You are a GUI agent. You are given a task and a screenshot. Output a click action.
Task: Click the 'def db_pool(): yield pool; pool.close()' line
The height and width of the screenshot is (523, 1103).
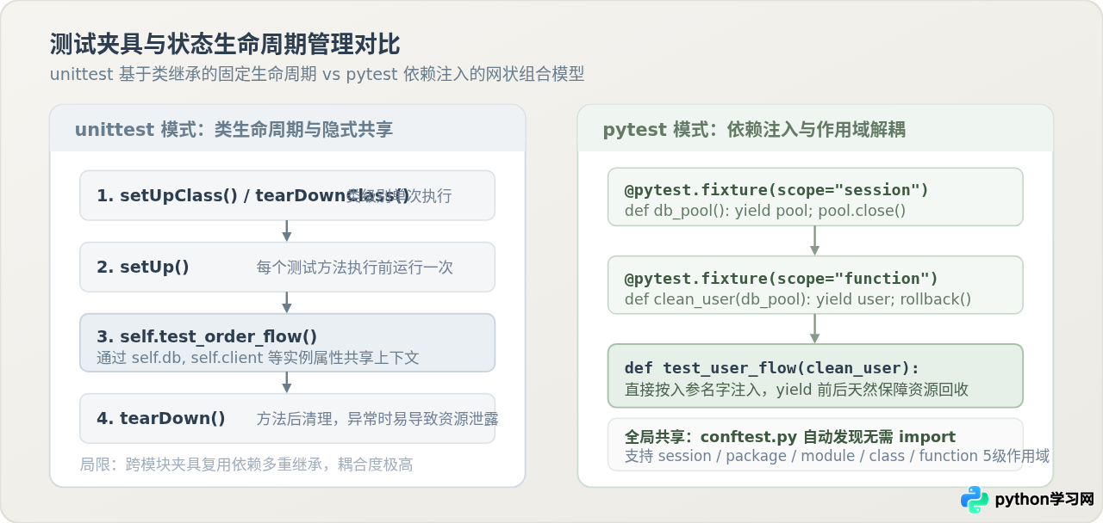(x=765, y=211)
